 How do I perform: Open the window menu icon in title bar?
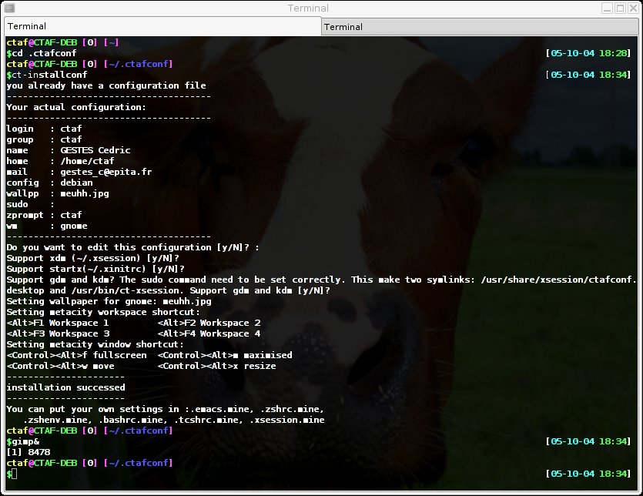point(9,8)
